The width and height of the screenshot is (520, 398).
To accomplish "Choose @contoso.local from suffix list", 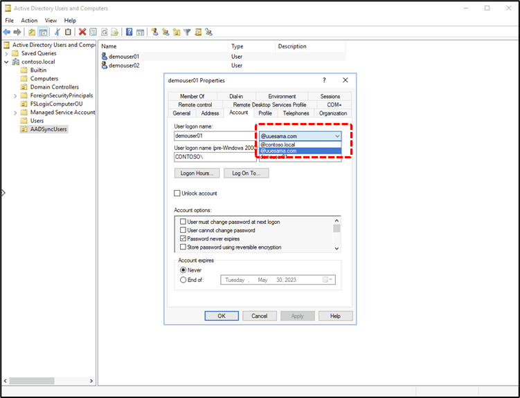I will click(300, 144).
